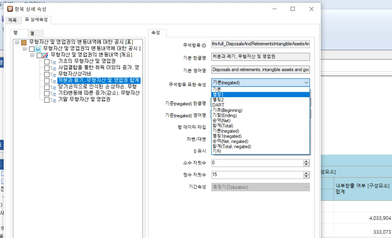Collapse the root tree node using its minus box
Image resolution: width=392 pixels, height=238 pixels.
[17, 42]
